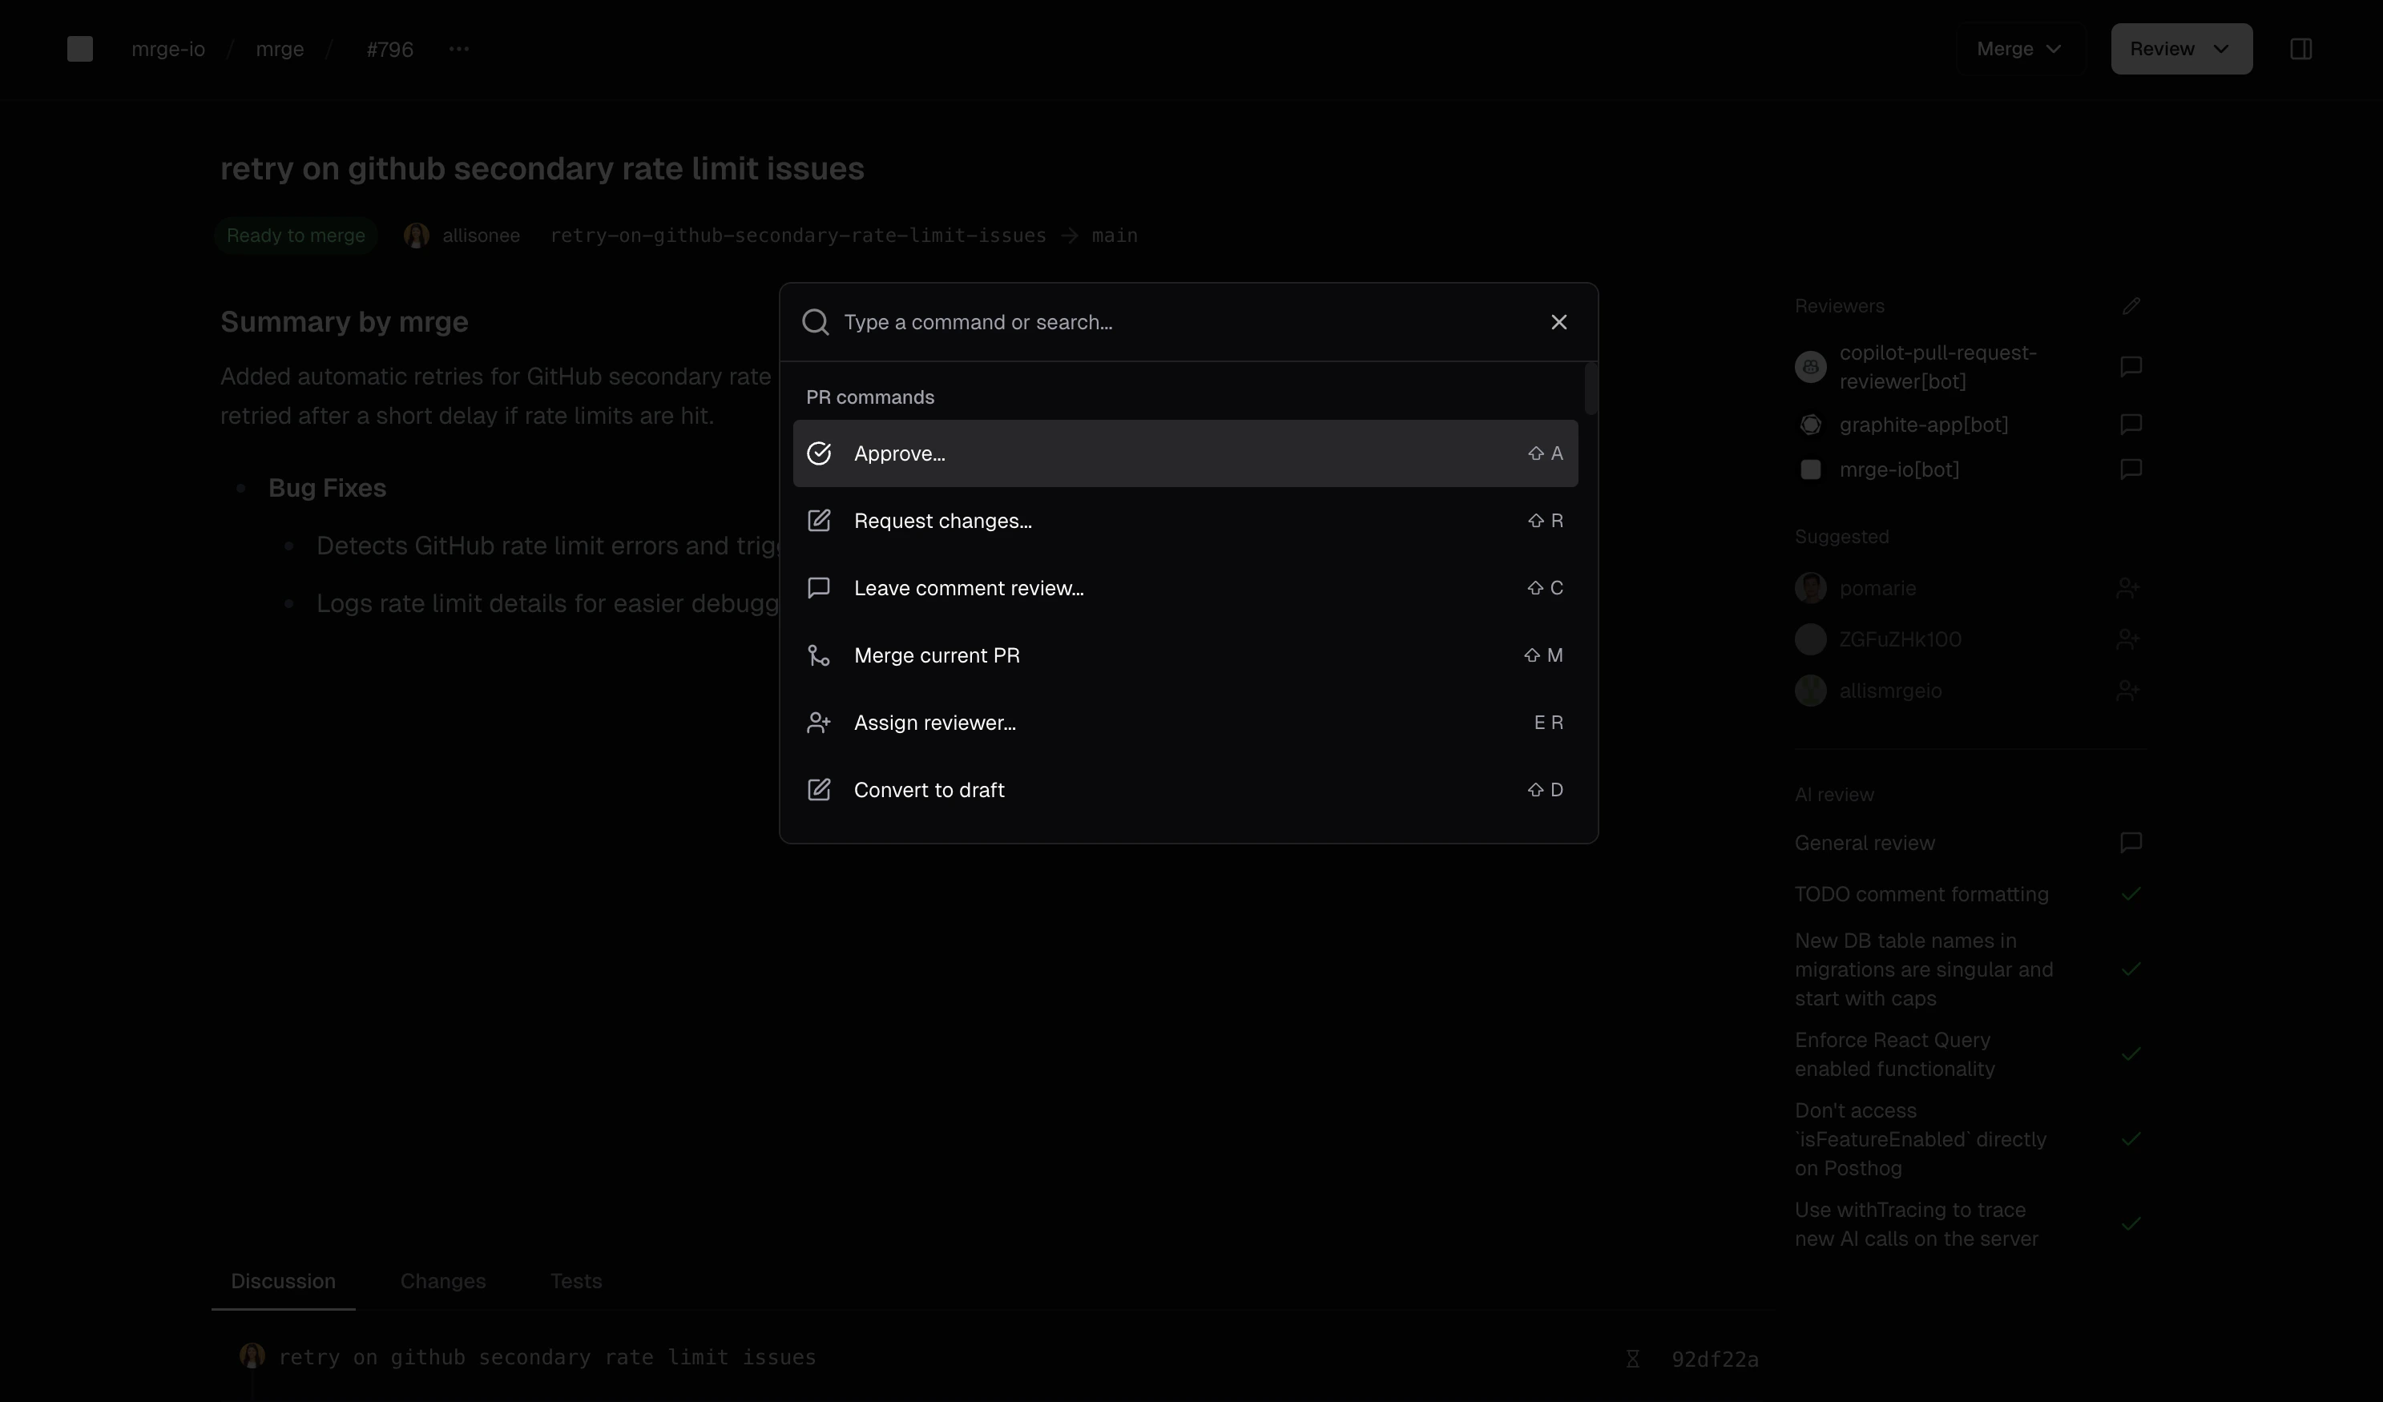Open the Review dropdown options
The width and height of the screenshot is (2383, 1402).
click(2180, 48)
